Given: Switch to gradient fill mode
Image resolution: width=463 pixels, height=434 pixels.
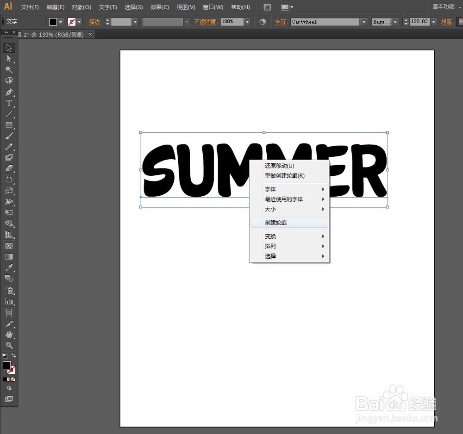Looking at the screenshot, I should coord(9,379).
